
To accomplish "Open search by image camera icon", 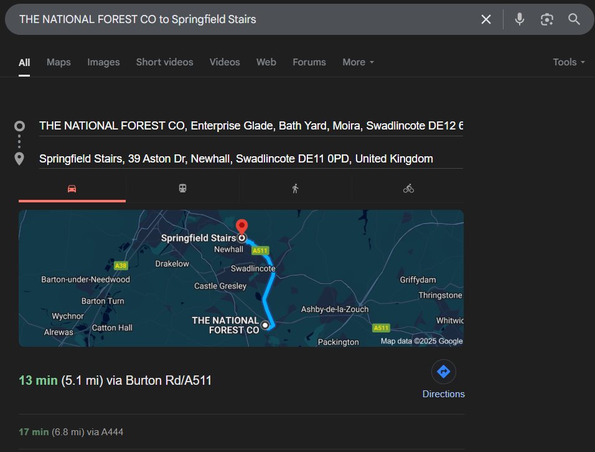I will 546,19.
